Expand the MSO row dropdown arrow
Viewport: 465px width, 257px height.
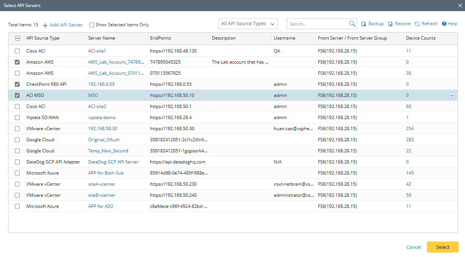point(452,95)
